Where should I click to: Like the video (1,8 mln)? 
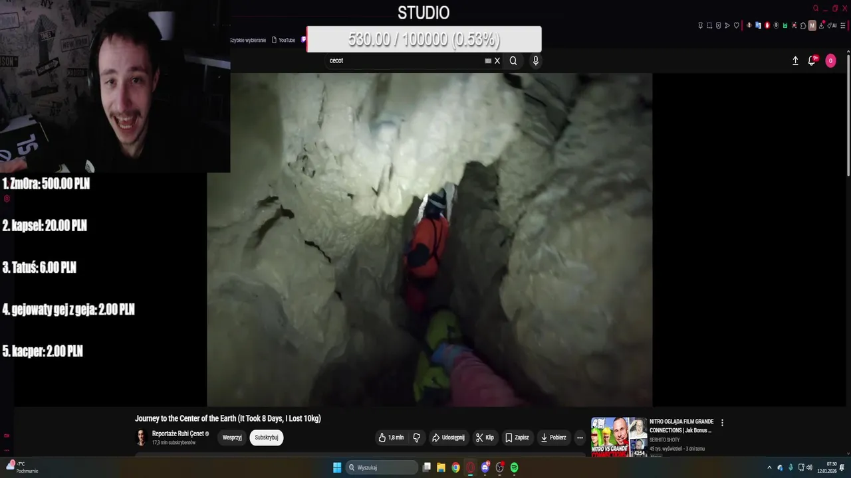coord(391,438)
